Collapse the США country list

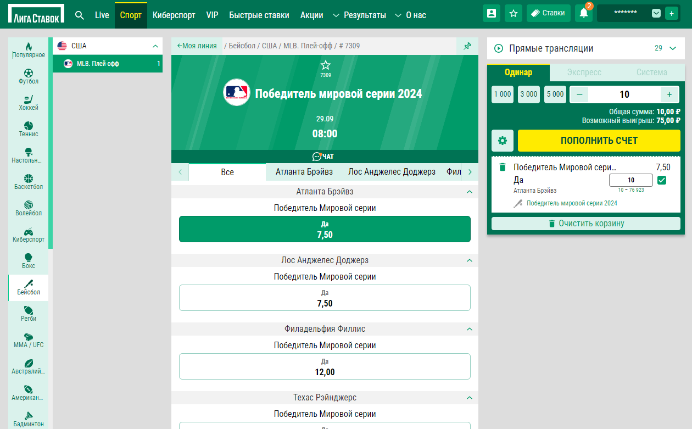coord(155,46)
